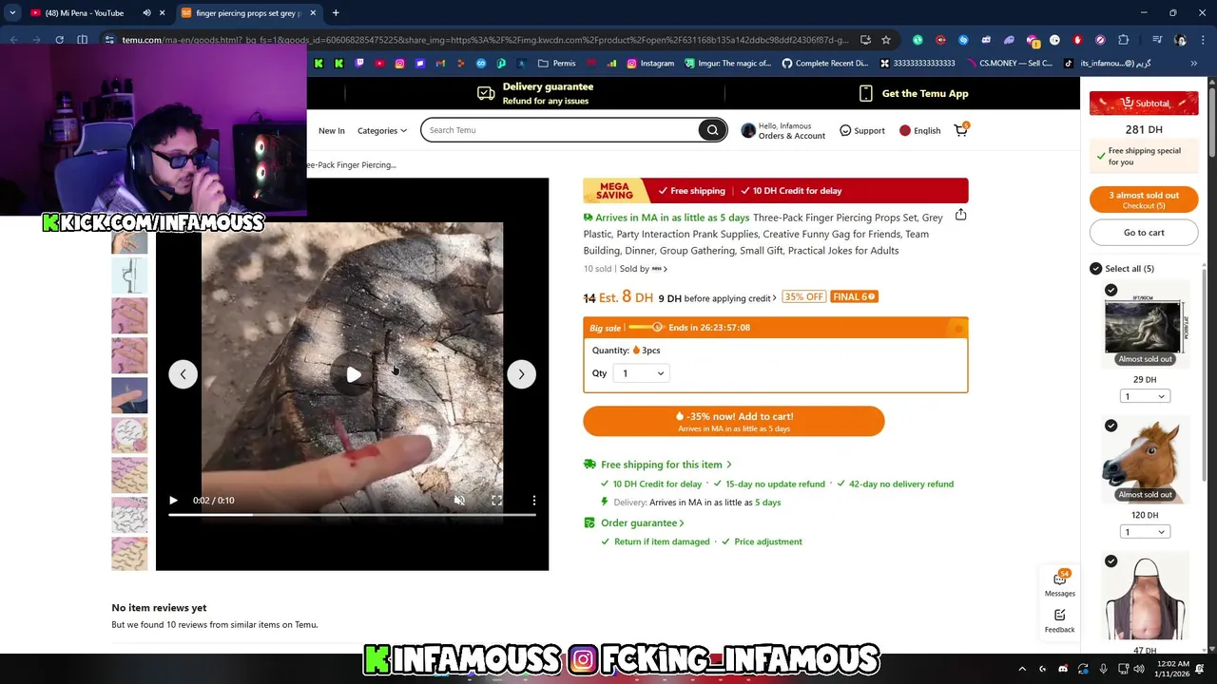
Task: Open the Qty dropdown for product
Action: (x=642, y=373)
